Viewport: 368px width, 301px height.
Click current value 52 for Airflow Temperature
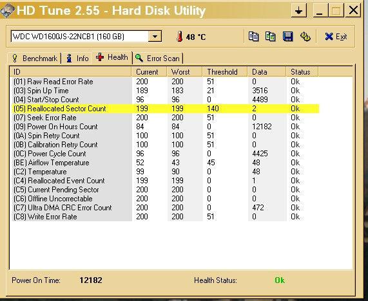[140, 163]
